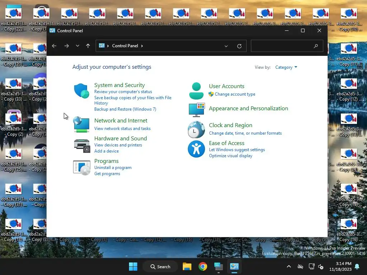Image resolution: width=367 pixels, height=275 pixels.
Task: Open View devices and printers
Action: point(118,145)
